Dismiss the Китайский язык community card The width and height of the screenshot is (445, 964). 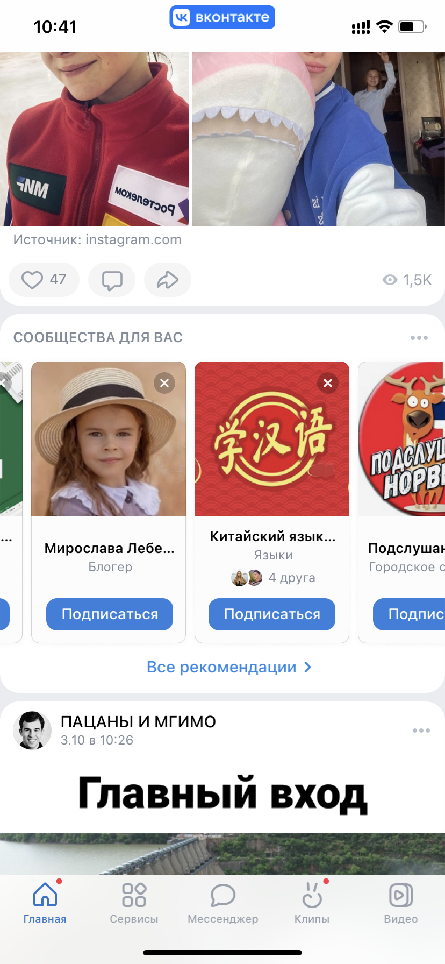click(x=328, y=383)
